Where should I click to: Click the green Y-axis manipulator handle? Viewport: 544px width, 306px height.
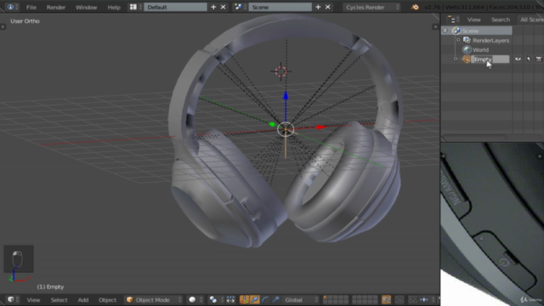[x=272, y=124]
